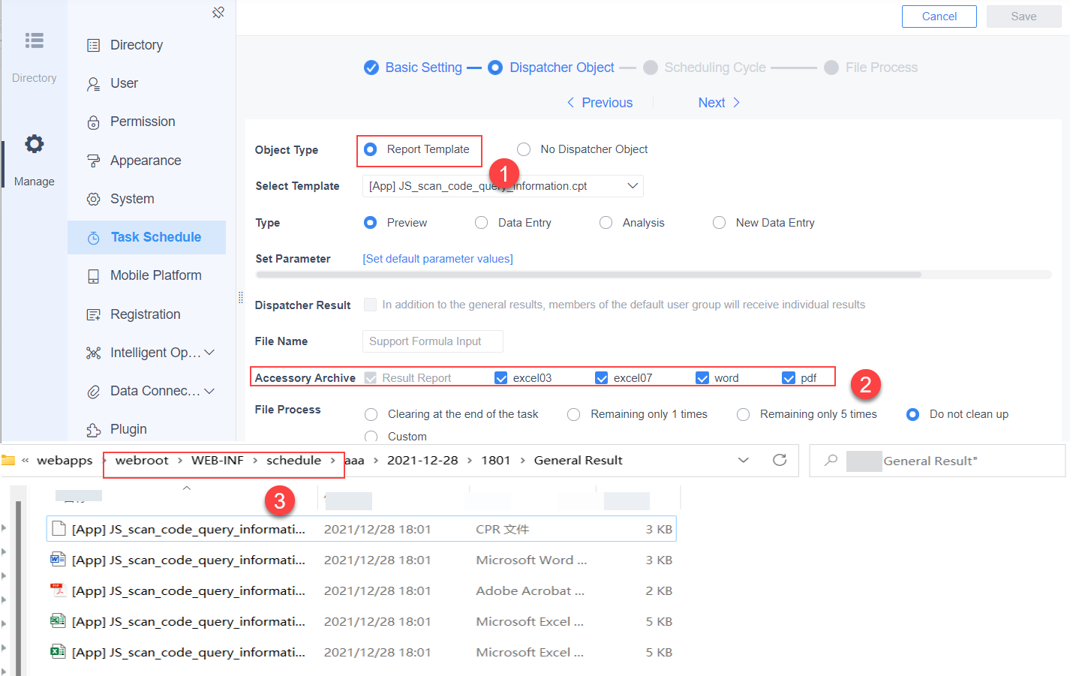Open the file path breadcrumb dropdown
The image size is (1076, 676).
click(x=743, y=460)
